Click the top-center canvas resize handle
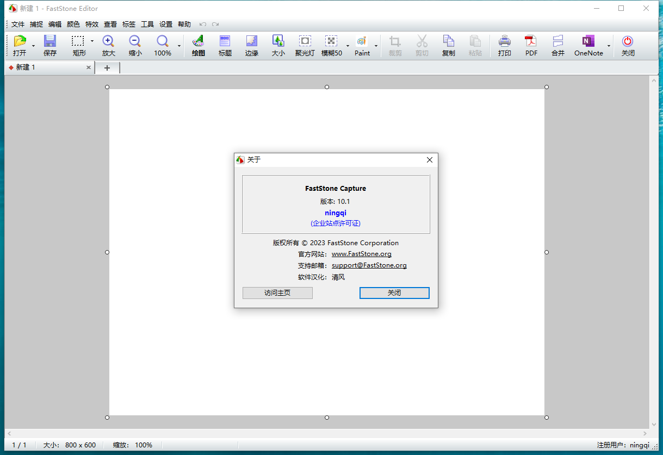 (327, 87)
